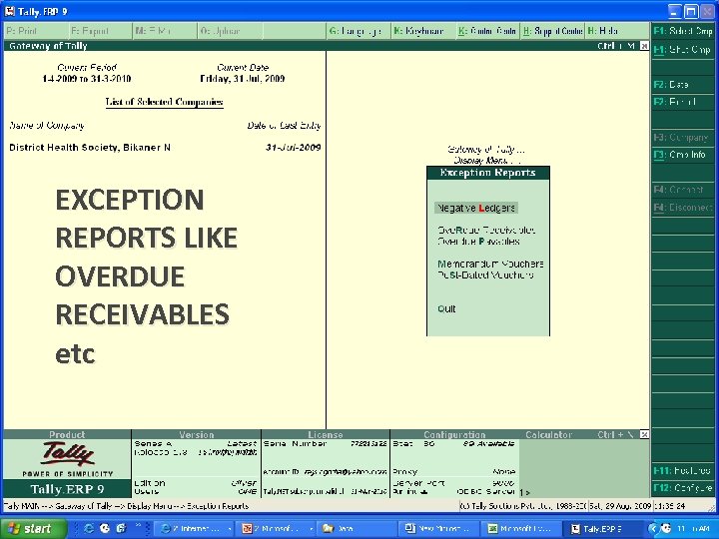Viewport: 719px width, 539px height.
Task: Click the F4: Disconnect button
Action: pos(683,208)
